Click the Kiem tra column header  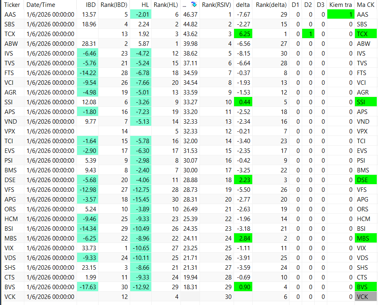tap(341, 4)
